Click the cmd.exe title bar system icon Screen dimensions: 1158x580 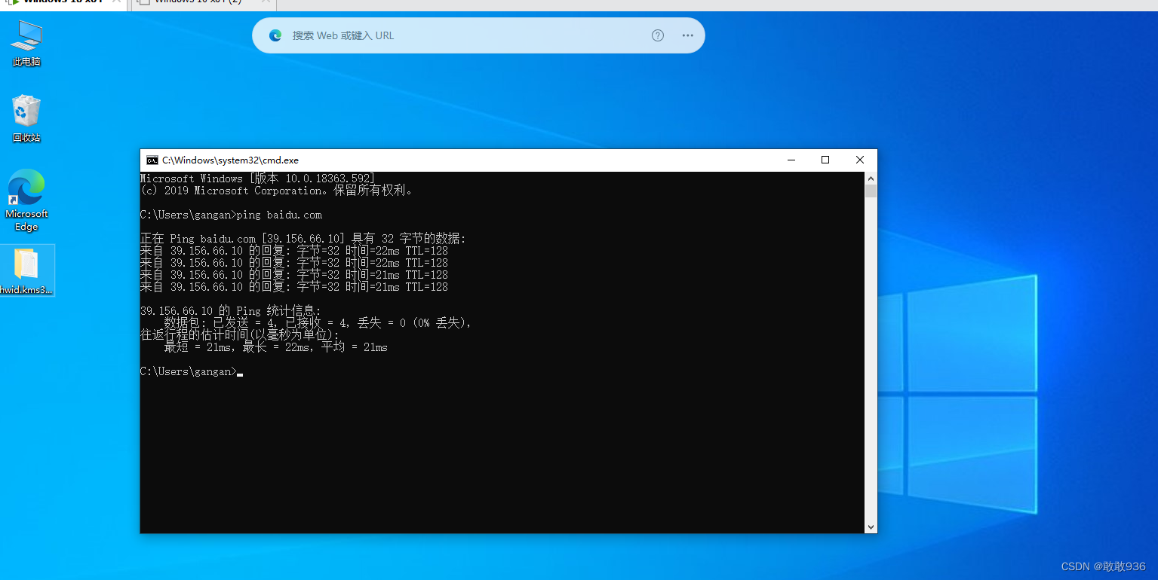[152, 160]
